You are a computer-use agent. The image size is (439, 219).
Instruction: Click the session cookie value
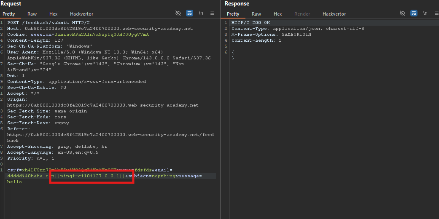pos(101,35)
